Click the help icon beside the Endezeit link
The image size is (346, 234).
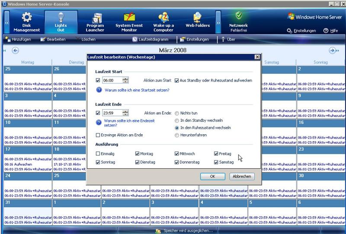pyautogui.click(x=99, y=123)
